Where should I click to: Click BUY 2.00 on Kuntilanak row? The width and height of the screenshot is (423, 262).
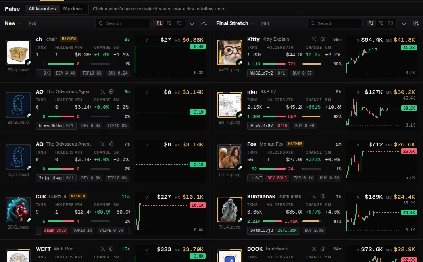[x=314, y=230]
